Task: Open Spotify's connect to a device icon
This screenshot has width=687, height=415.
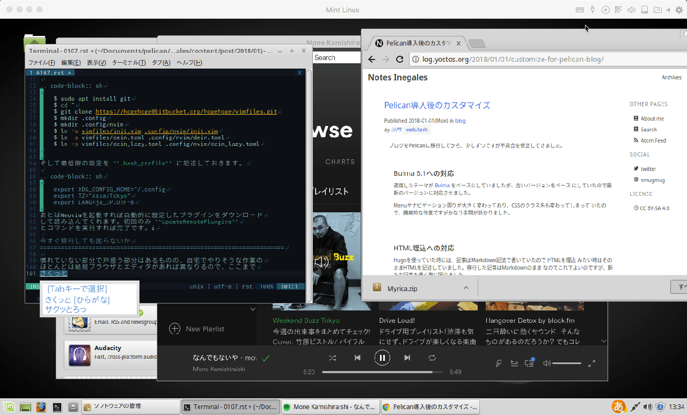Action: click(529, 363)
